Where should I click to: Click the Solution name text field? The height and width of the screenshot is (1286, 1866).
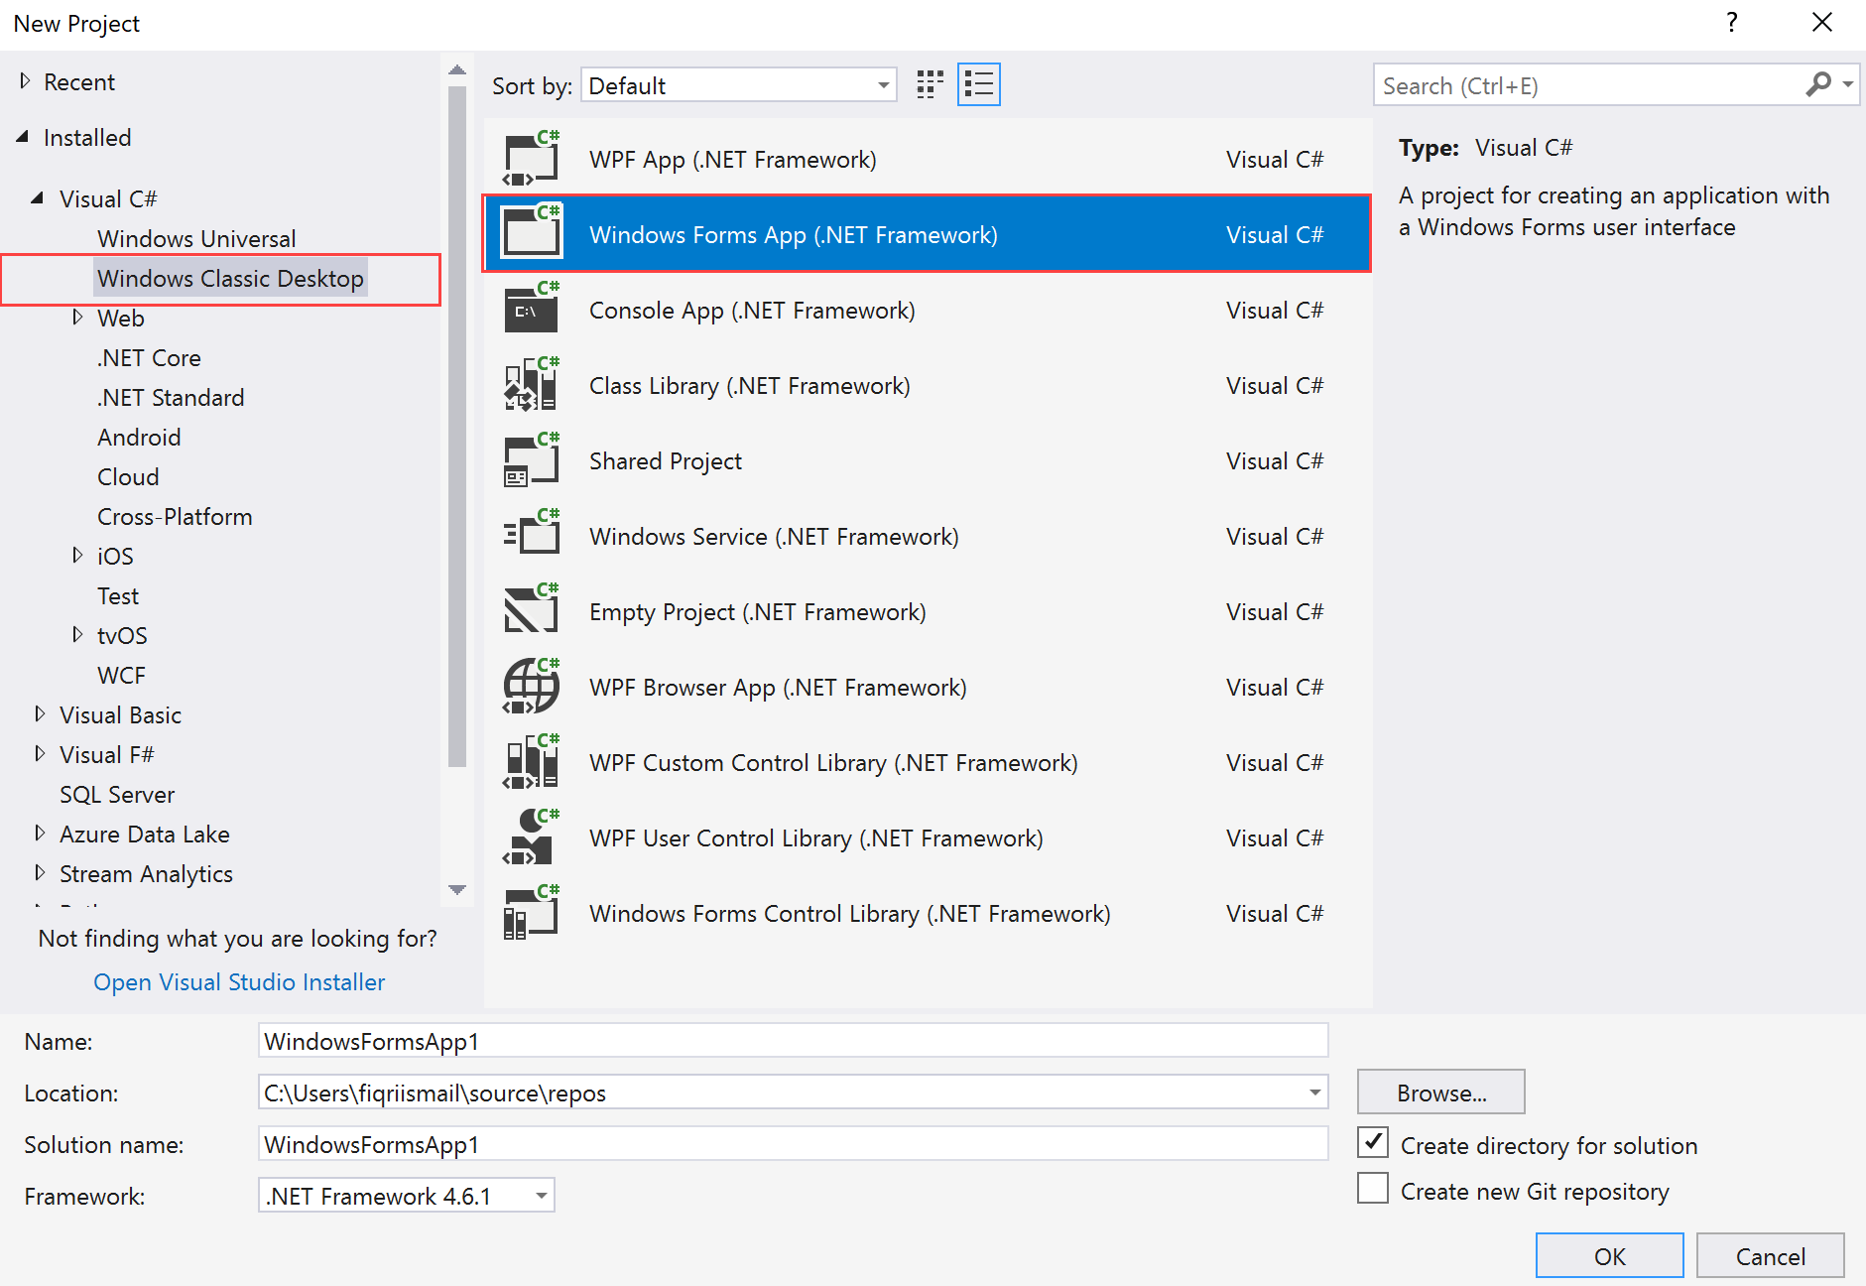[793, 1144]
